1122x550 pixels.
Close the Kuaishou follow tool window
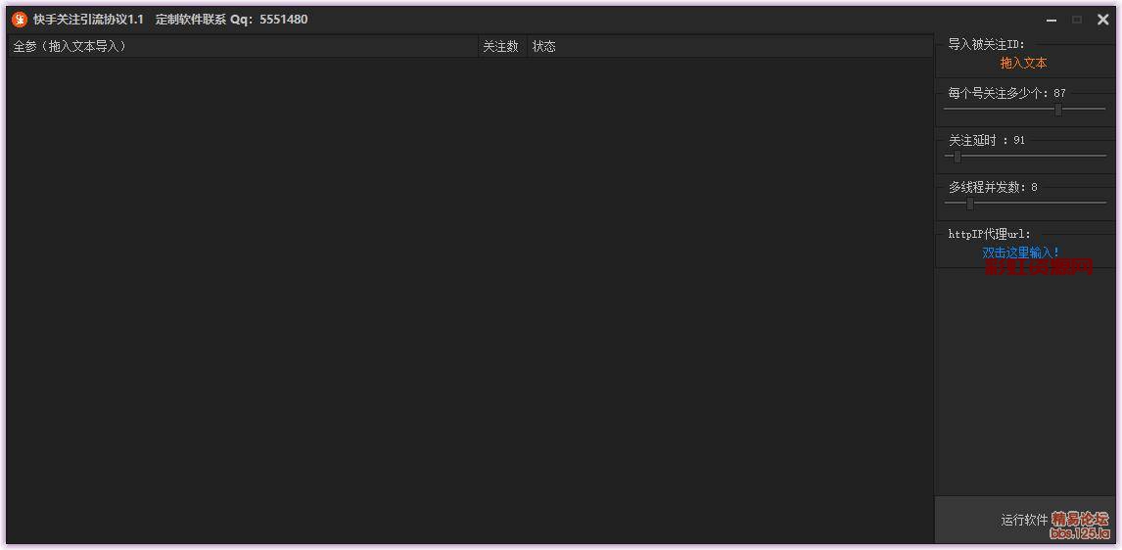[x=1103, y=20]
